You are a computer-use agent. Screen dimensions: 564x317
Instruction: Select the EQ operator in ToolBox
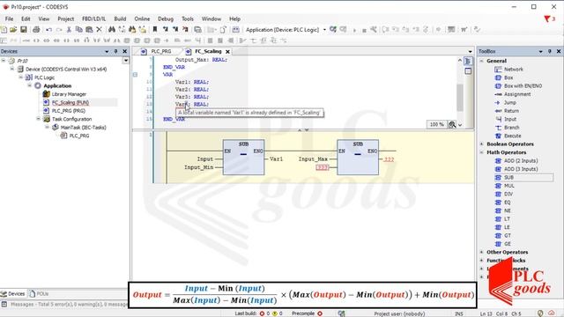click(503, 203)
